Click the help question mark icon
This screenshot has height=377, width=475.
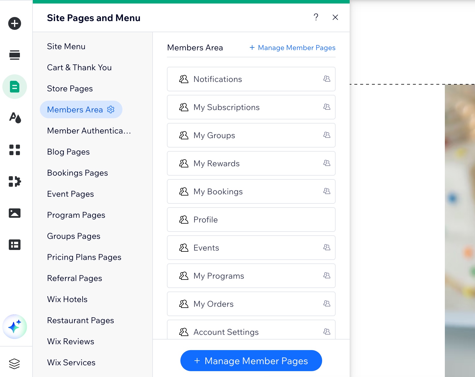(316, 17)
